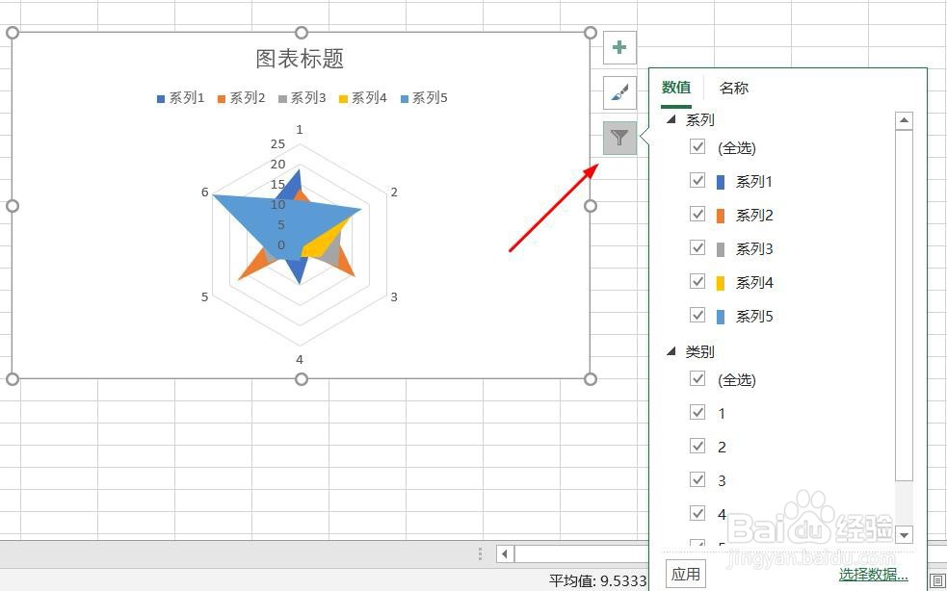The image size is (947, 591).
Task: Click the filter panel vertical scrollbar thumb
Action: [x=904, y=305]
